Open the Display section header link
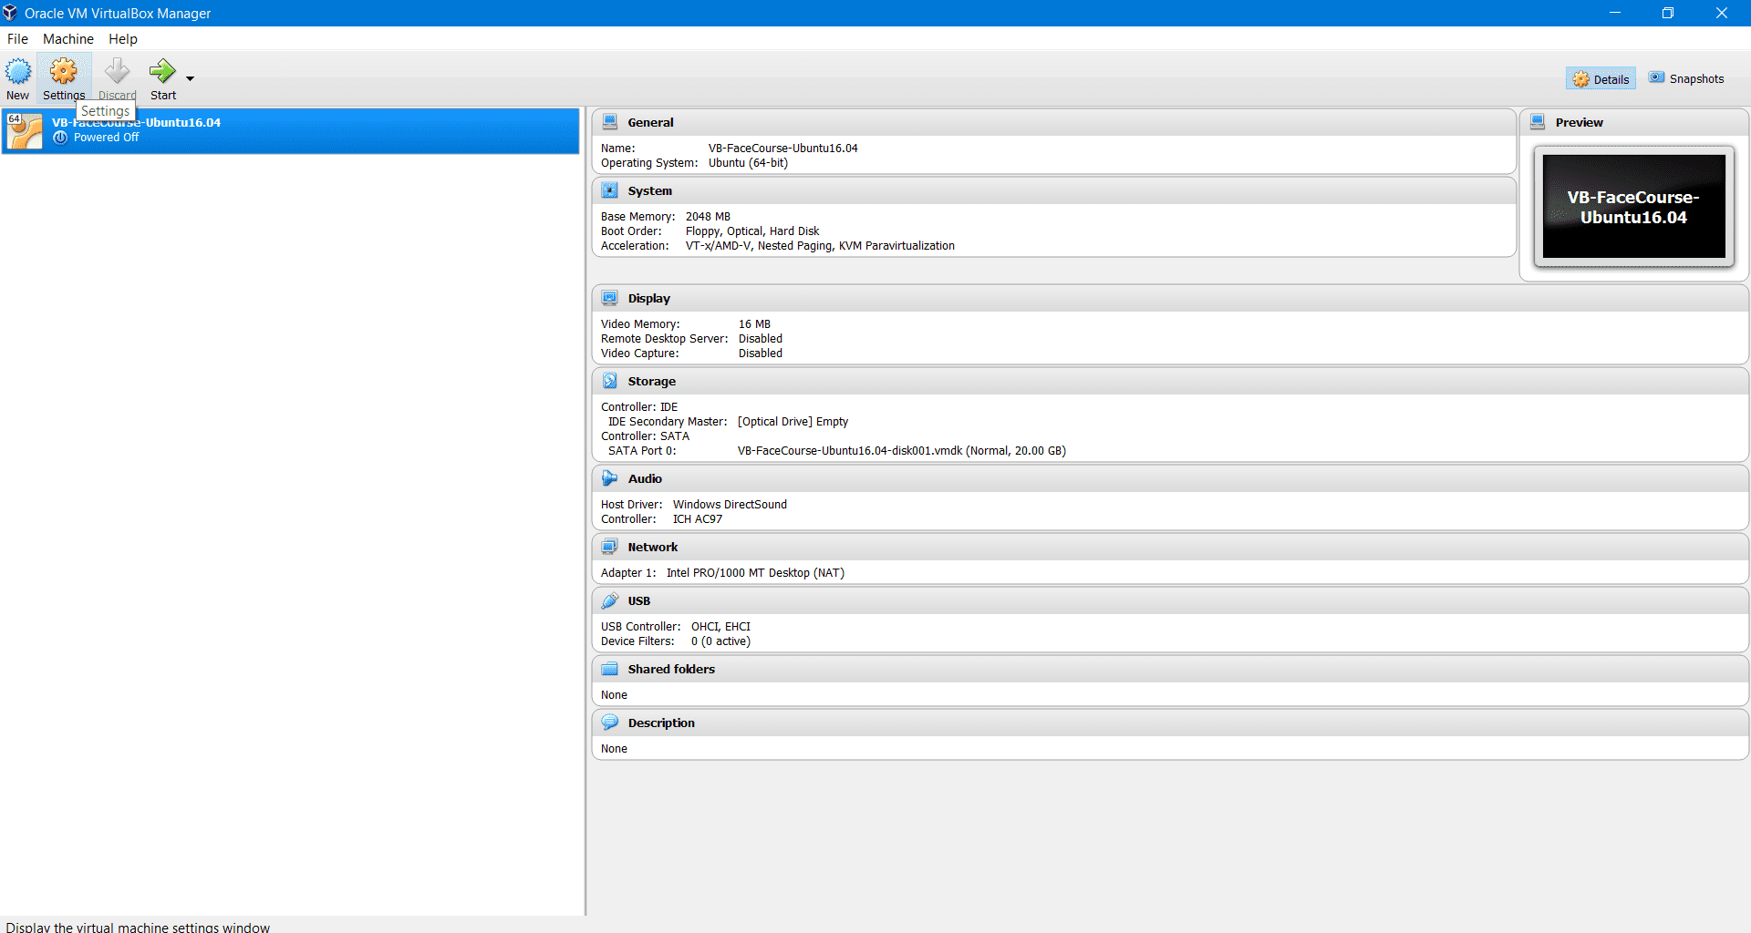The width and height of the screenshot is (1751, 933). tap(648, 298)
